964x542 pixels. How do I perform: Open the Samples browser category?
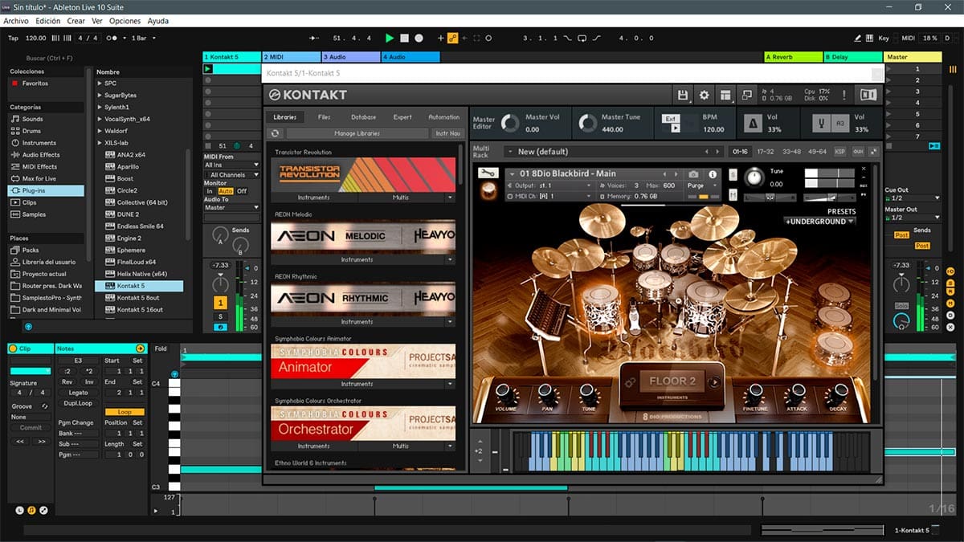(34, 214)
